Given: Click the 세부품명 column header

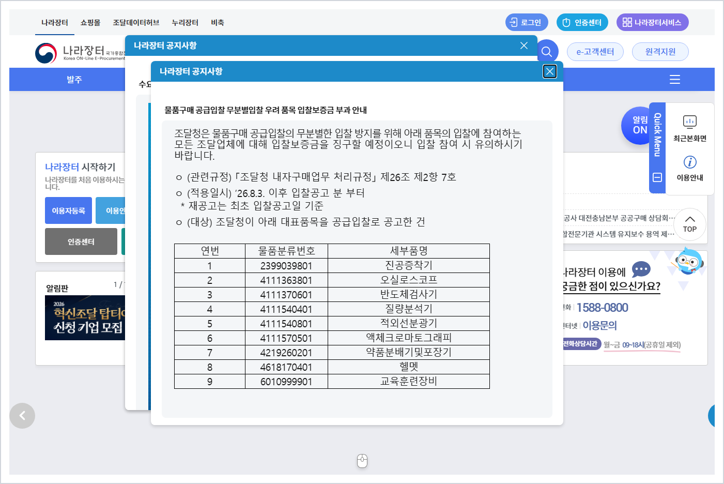Looking at the screenshot, I should click(x=409, y=251).
